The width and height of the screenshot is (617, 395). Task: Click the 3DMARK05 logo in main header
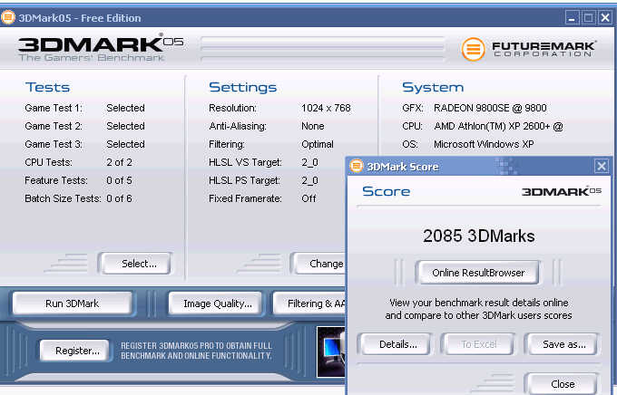point(101,43)
